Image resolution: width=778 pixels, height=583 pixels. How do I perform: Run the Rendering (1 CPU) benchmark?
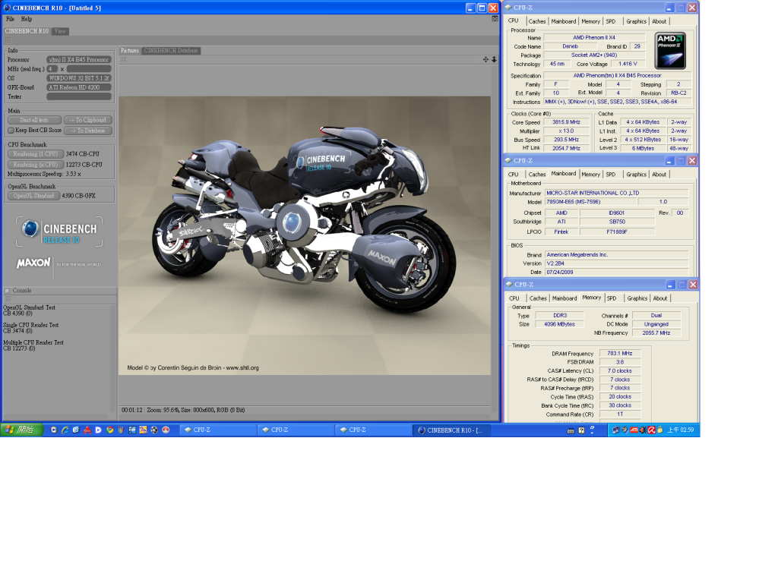[x=36, y=154]
